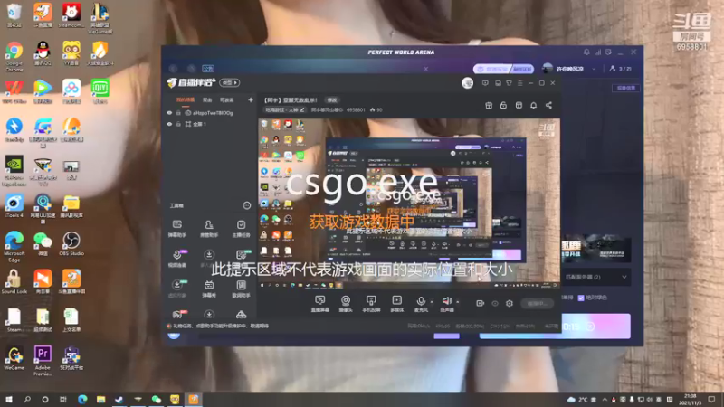The image size is (724, 407).
Task: Mute the speaker (扬声器) icon
Action: 446,301
